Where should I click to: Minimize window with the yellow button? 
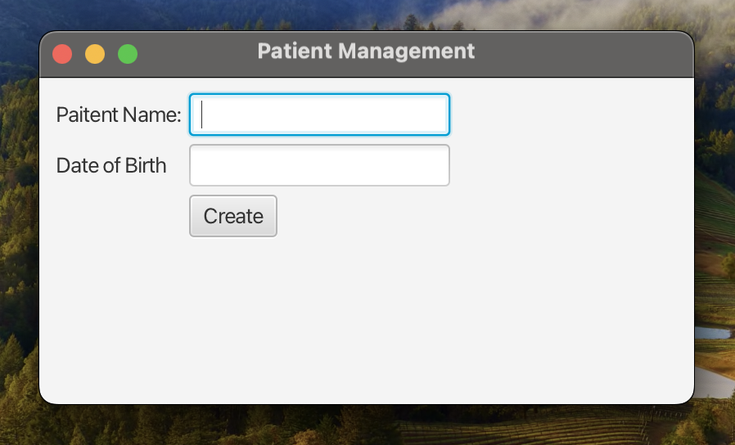pyautogui.click(x=95, y=54)
